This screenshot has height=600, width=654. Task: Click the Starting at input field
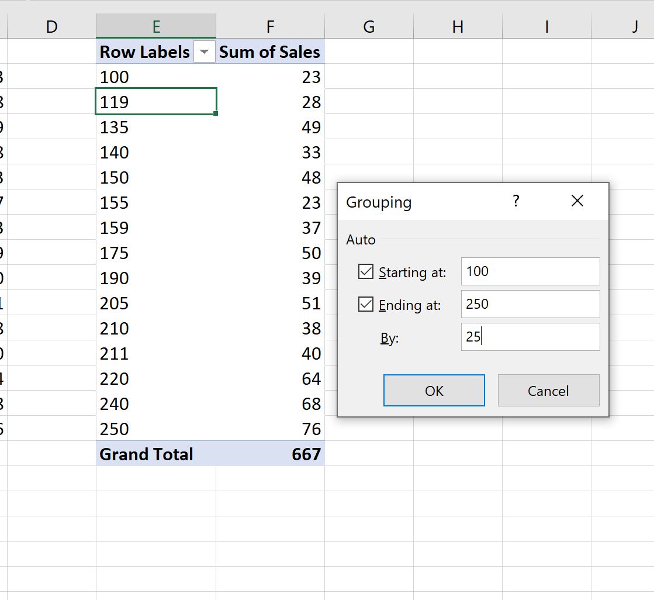click(x=530, y=272)
